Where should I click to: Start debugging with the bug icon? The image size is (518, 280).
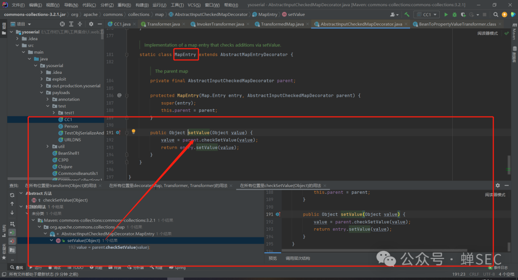pos(454,14)
